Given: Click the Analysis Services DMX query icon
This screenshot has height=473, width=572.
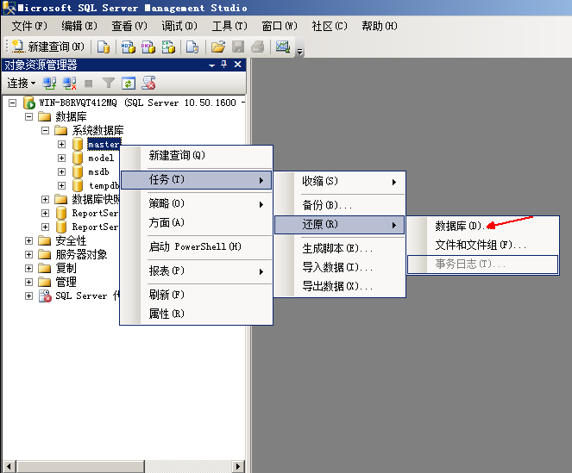Looking at the screenshot, I should tap(148, 47).
